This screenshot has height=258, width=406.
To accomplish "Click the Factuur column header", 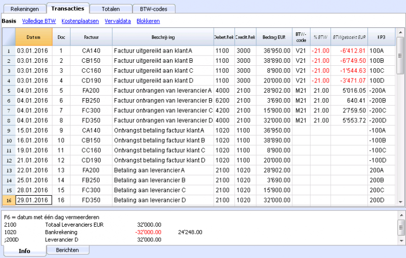I will coord(91,37).
